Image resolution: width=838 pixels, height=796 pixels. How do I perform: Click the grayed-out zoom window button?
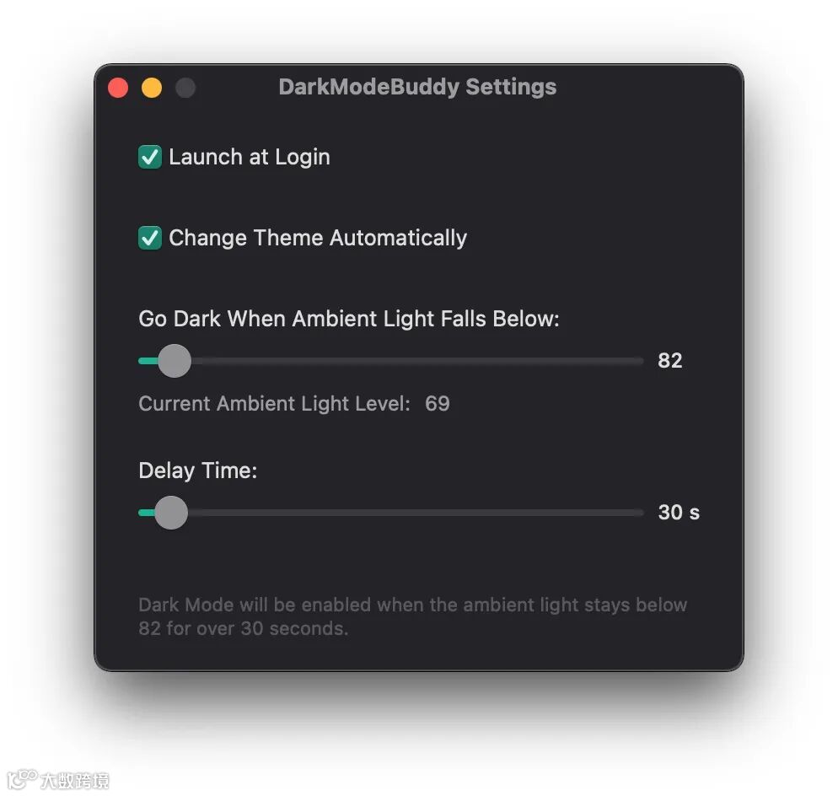pos(185,88)
